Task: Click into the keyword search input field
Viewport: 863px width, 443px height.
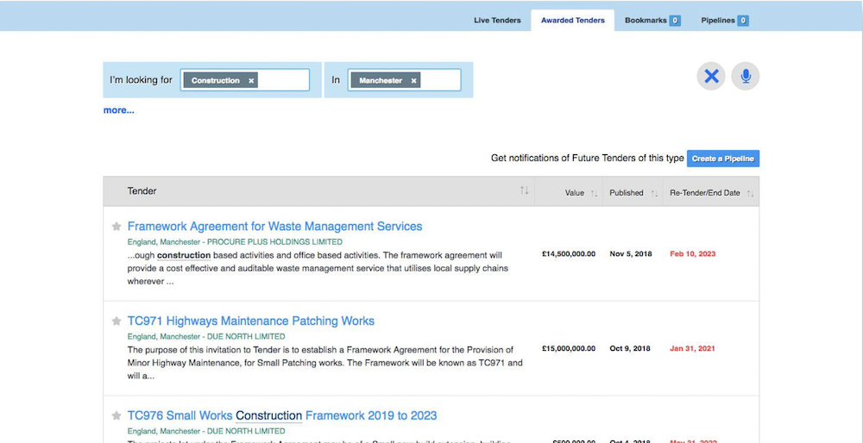Action: (283, 80)
